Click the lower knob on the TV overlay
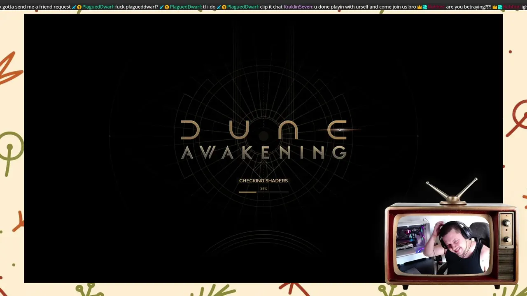527x296 pixels. (507, 239)
